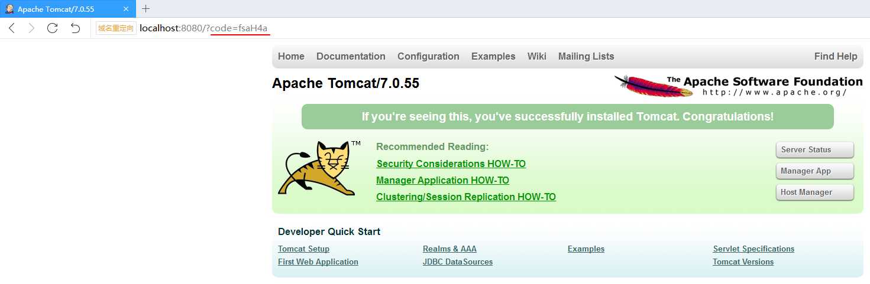
Task: Open the Tomcat Versions link
Action: 743,262
